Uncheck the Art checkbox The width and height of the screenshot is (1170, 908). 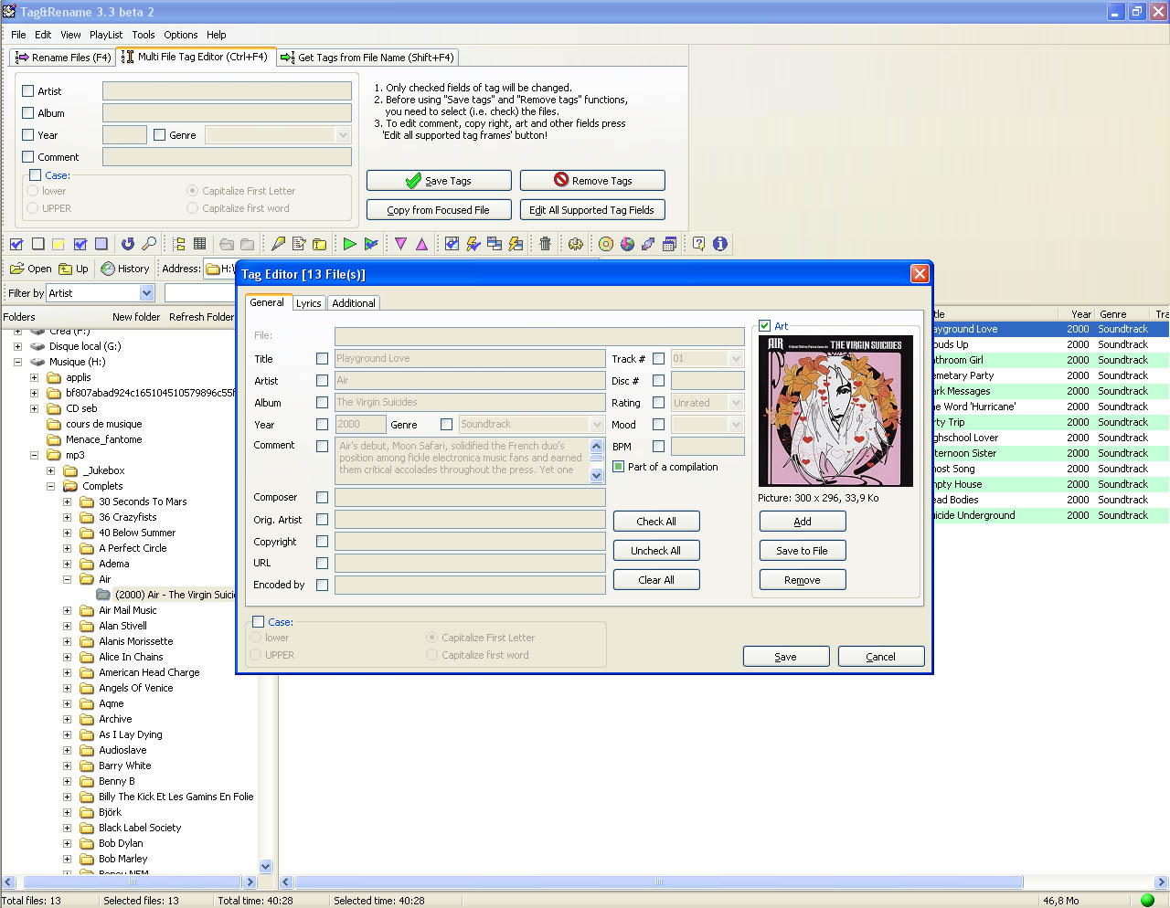pos(765,326)
